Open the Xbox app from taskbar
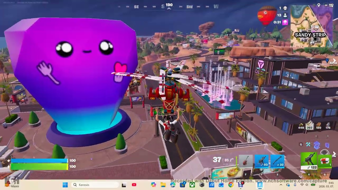Viewport: 338px width, 190px height. click(192, 185)
